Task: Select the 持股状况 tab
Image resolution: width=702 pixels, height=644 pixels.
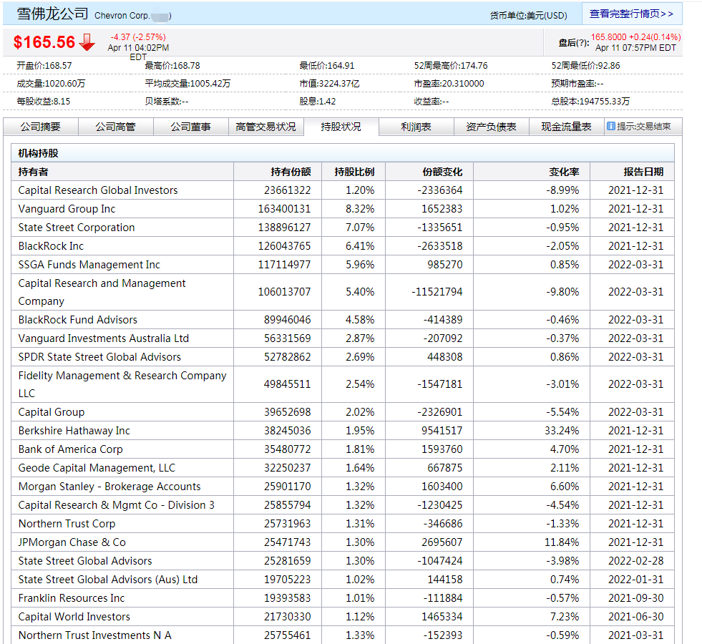Action: (341, 127)
